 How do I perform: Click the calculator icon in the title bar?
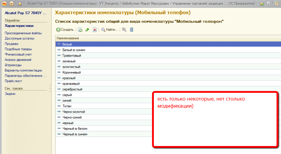277,4
